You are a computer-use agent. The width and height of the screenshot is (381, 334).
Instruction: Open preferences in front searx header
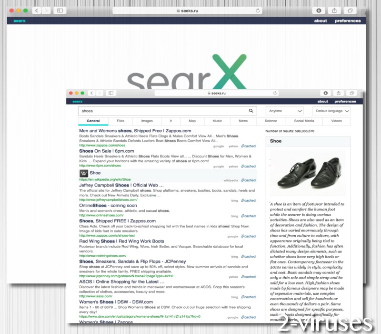[x=345, y=101]
